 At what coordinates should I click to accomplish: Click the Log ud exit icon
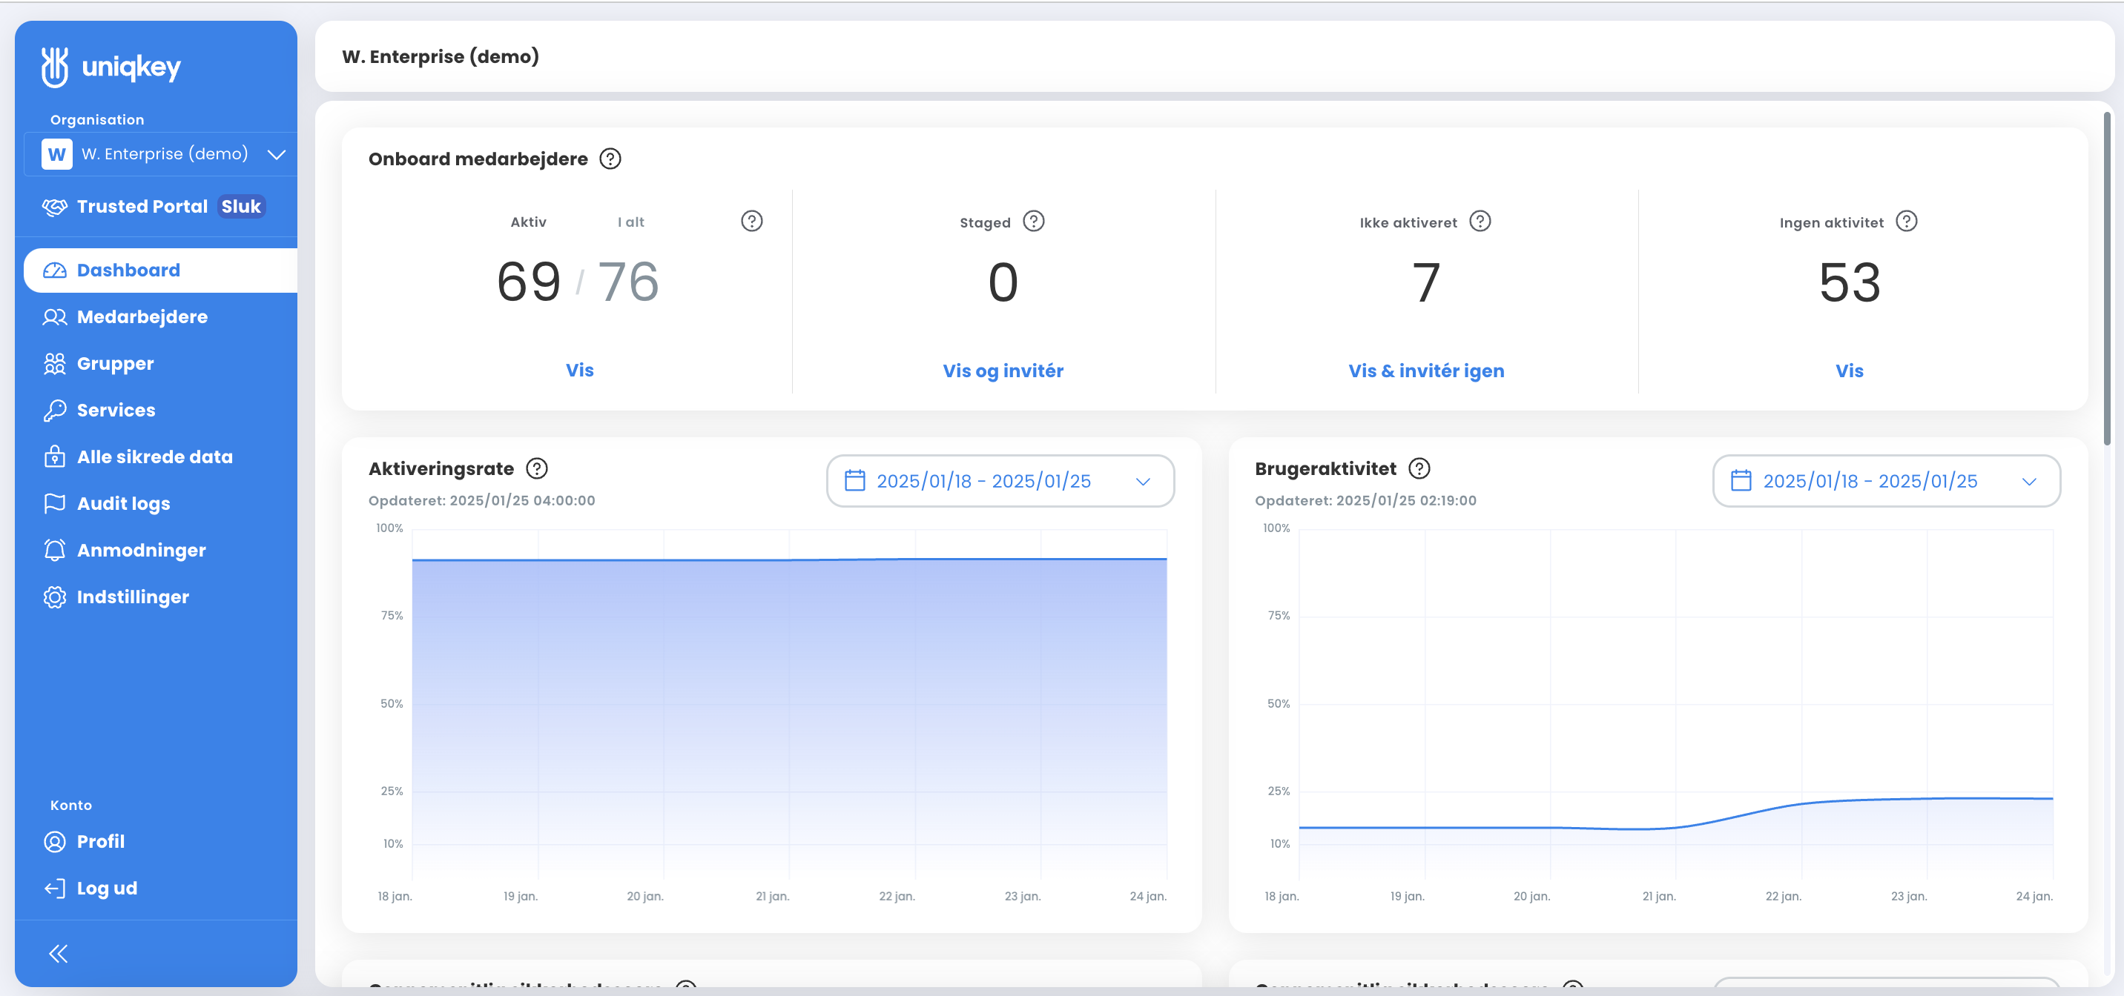click(54, 889)
